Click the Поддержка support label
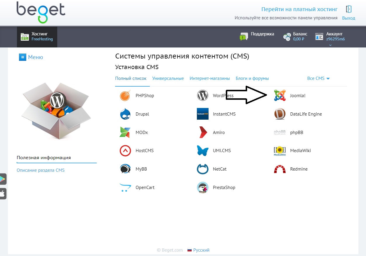 coord(262,34)
